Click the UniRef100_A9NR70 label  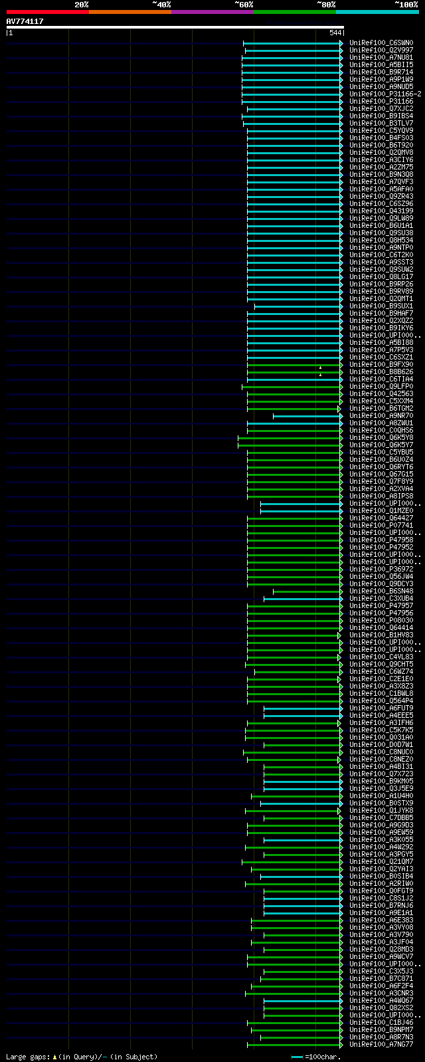click(381, 416)
